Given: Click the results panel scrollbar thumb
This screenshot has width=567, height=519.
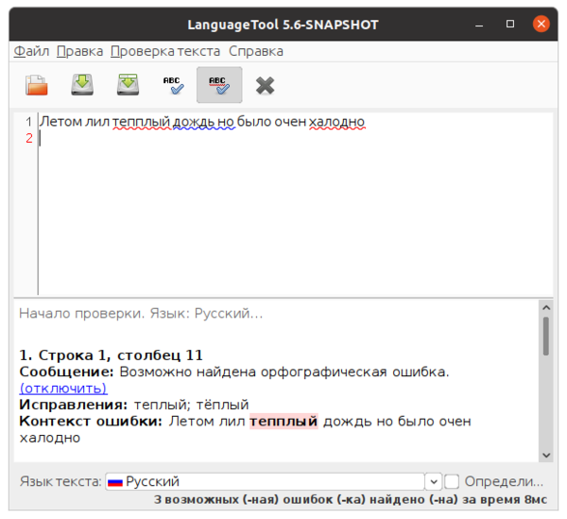Looking at the screenshot, I should 546,336.
